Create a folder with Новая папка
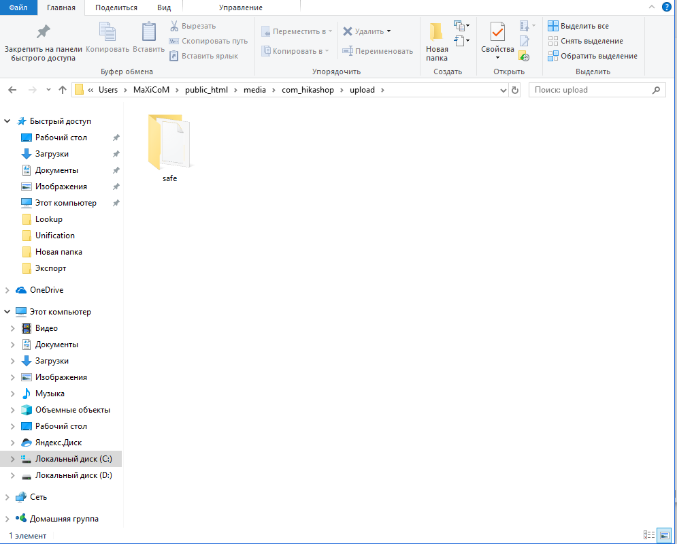This screenshot has width=677, height=544. click(437, 42)
